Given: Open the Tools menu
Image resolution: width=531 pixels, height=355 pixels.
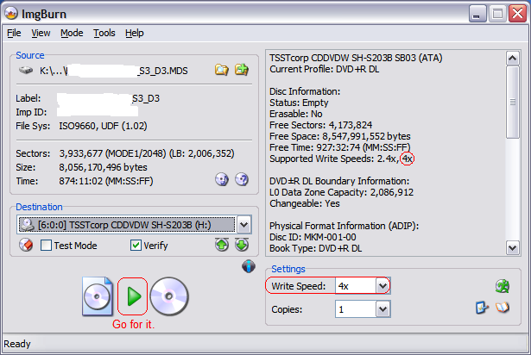Looking at the screenshot, I should [104, 33].
